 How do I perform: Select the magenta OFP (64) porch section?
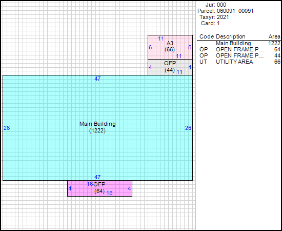tap(99, 188)
